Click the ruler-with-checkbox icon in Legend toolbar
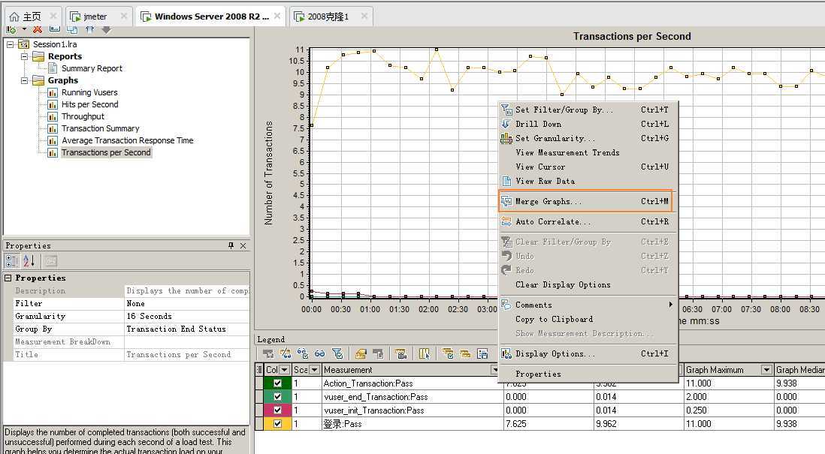The width and height of the screenshot is (825, 454). pyautogui.click(x=448, y=353)
